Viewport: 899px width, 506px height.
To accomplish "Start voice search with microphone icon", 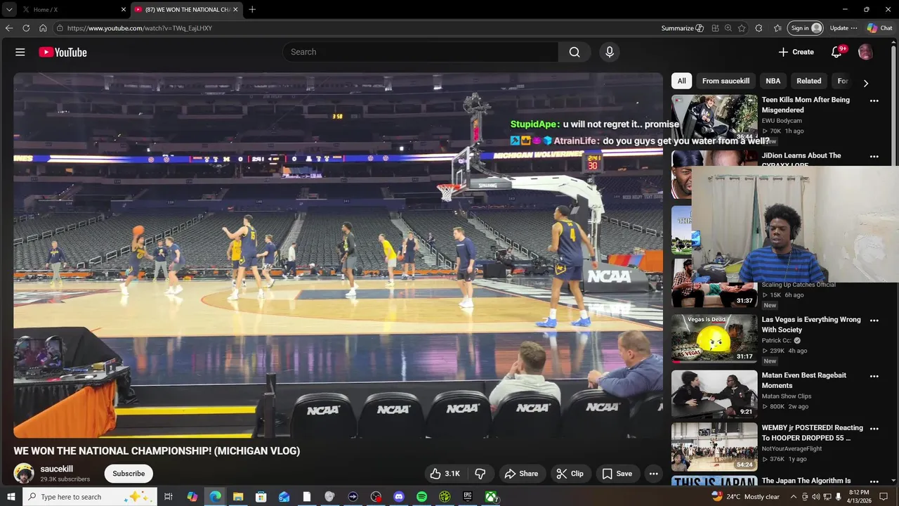I will [x=610, y=52].
